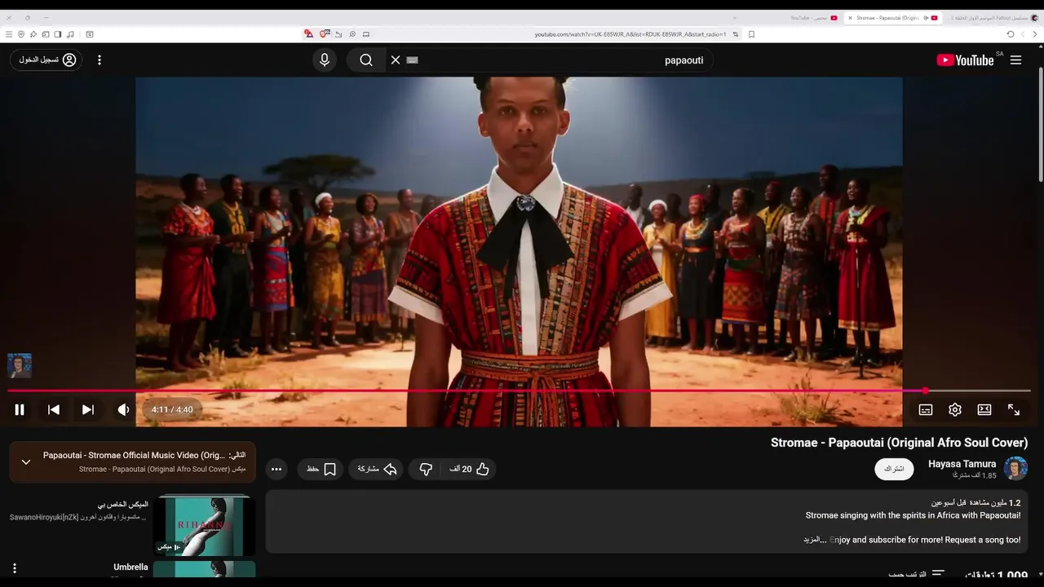Open YouTube three-dot settings menu in header
Image resolution: width=1044 pixels, height=587 pixels.
tap(100, 60)
